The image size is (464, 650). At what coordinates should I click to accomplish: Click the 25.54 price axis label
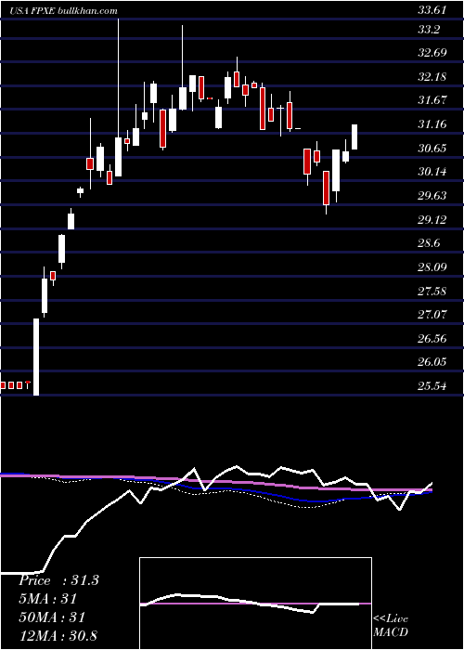[x=432, y=386]
